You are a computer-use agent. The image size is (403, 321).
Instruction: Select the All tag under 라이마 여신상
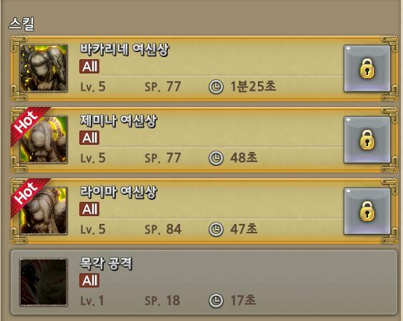[x=89, y=209]
